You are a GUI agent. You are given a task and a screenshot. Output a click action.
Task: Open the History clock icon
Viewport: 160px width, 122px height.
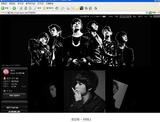[57, 8]
